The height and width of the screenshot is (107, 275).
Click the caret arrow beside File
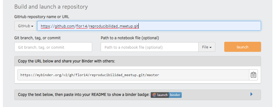click(211, 47)
